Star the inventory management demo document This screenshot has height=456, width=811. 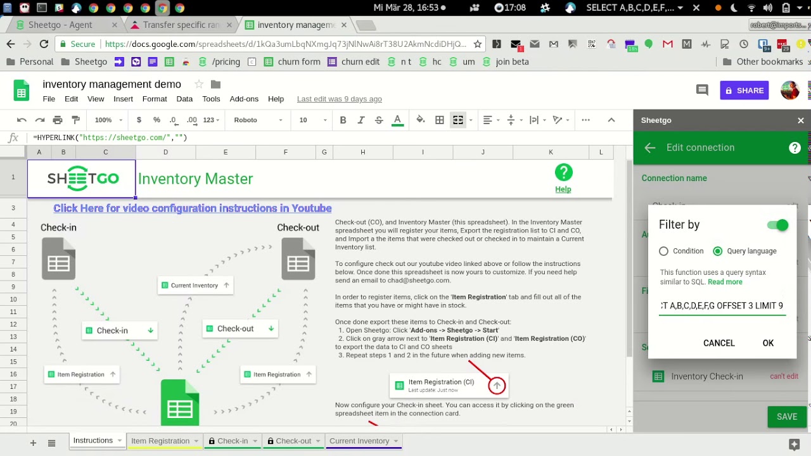199,84
